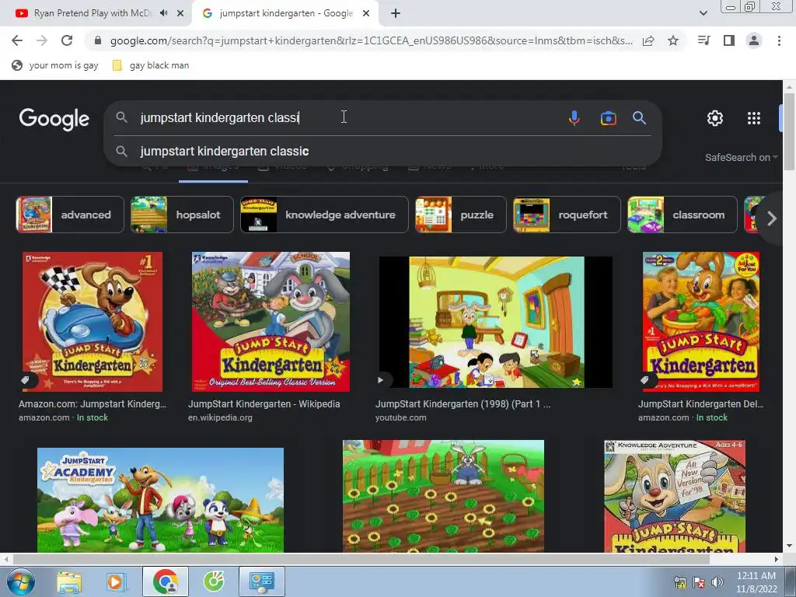The height and width of the screenshot is (597, 796).
Task: Click the play icon on the YouTube thumbnail
Action: [380, 379]
